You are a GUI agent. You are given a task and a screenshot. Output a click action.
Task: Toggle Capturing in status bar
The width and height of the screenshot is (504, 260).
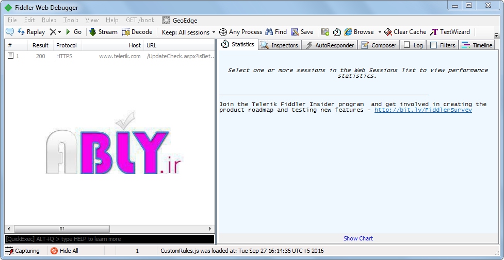point(22,251)
